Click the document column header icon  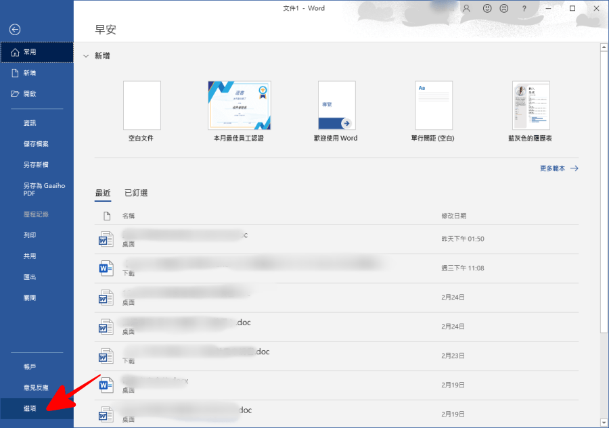107,216
